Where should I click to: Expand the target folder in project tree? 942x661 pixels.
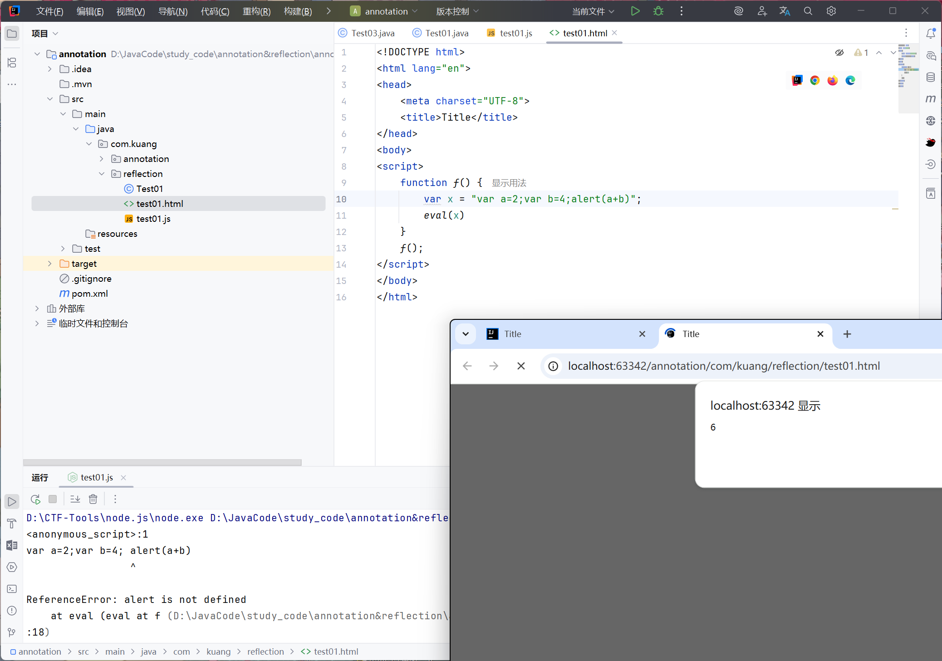(50, 264)
